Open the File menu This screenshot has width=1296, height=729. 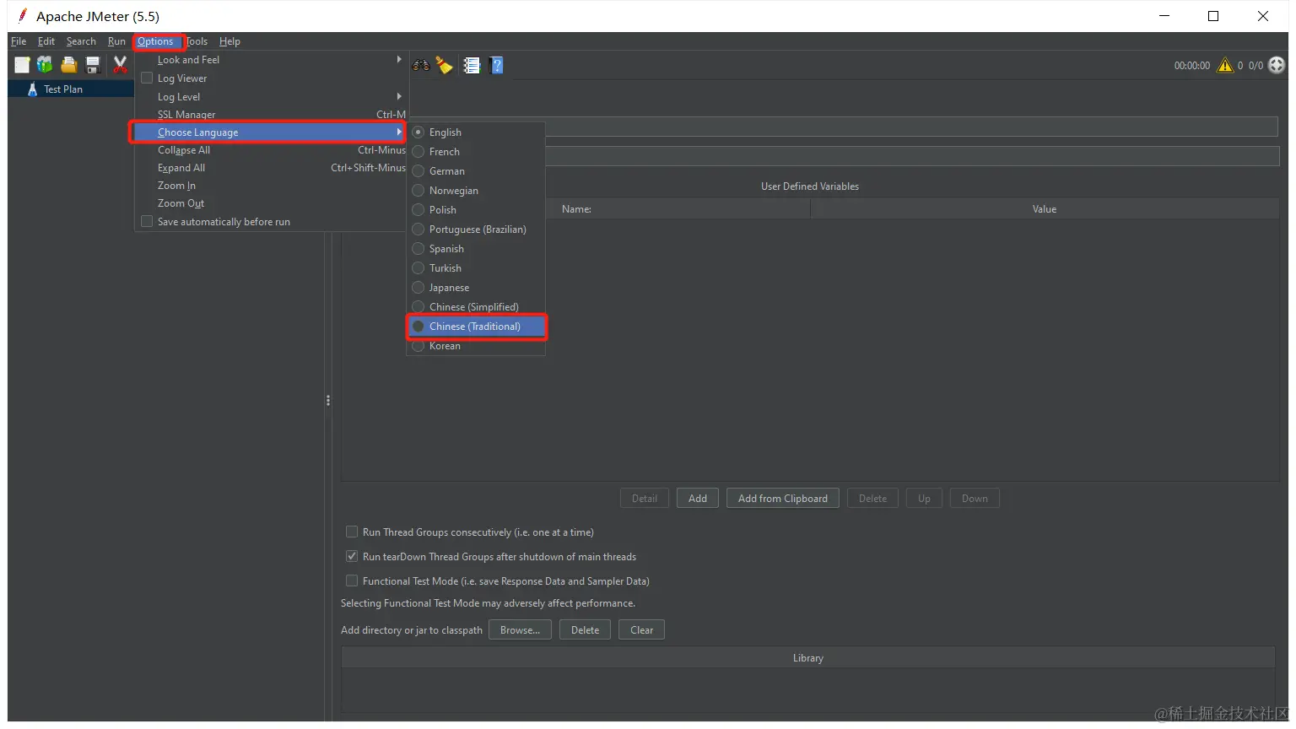coord(19,41)
